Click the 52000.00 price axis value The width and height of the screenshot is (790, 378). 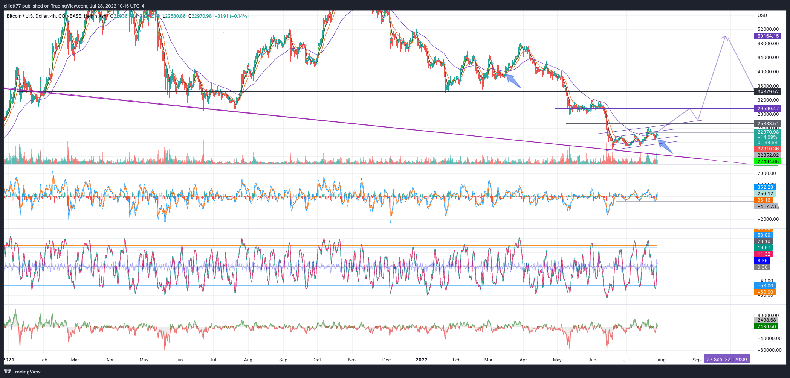[x=768, y=29]
